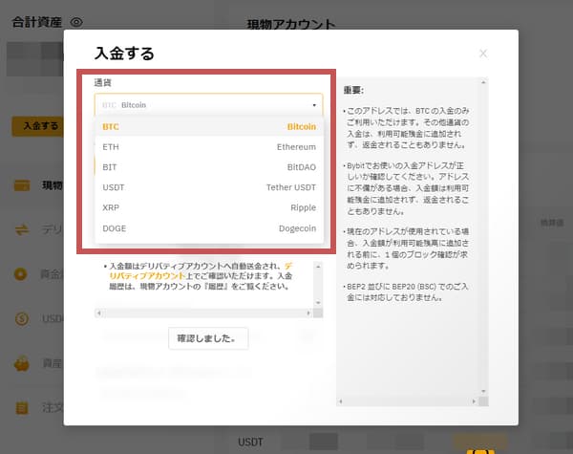Image resolution: width=573 pixels, height=454 pixels.
Task: Pick DOGE Dogecoin from the list
Action: (x=209, y=228)
